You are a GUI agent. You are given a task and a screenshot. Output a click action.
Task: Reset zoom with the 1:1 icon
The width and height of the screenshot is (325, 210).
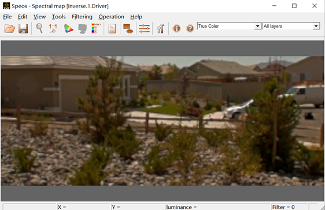coord(53,28)
